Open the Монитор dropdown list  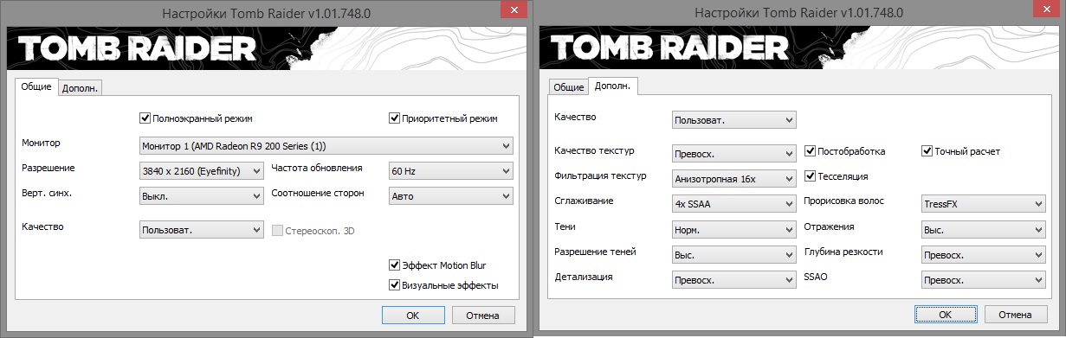[326, 145]
